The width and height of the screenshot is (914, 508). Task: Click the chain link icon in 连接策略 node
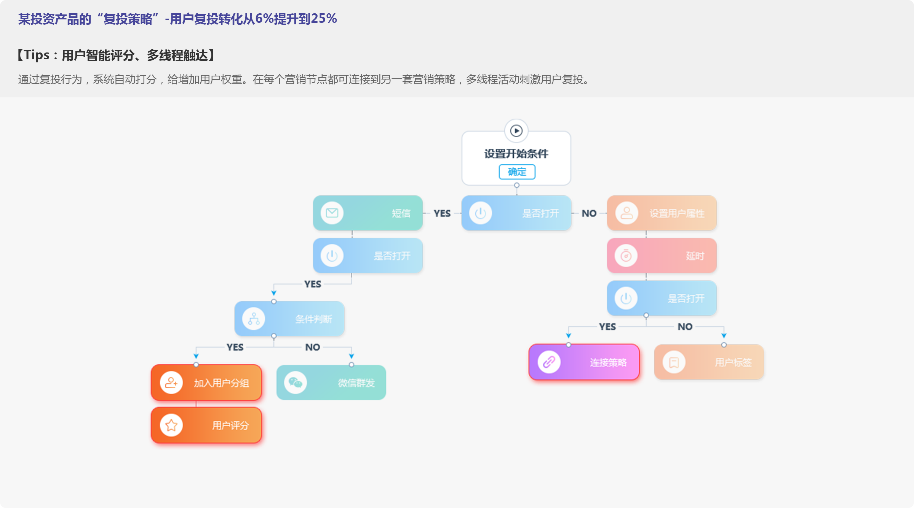coord(549,362)
